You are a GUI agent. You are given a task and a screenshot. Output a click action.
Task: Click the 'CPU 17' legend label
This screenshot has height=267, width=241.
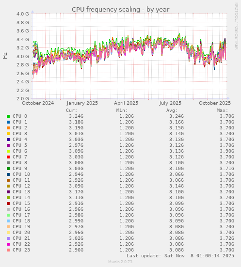pyautogui.click(x=21, y=215)
